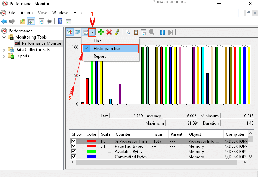Select Reports node in the tree
This screenshot has width=258, height=177.
click(22, 56)
